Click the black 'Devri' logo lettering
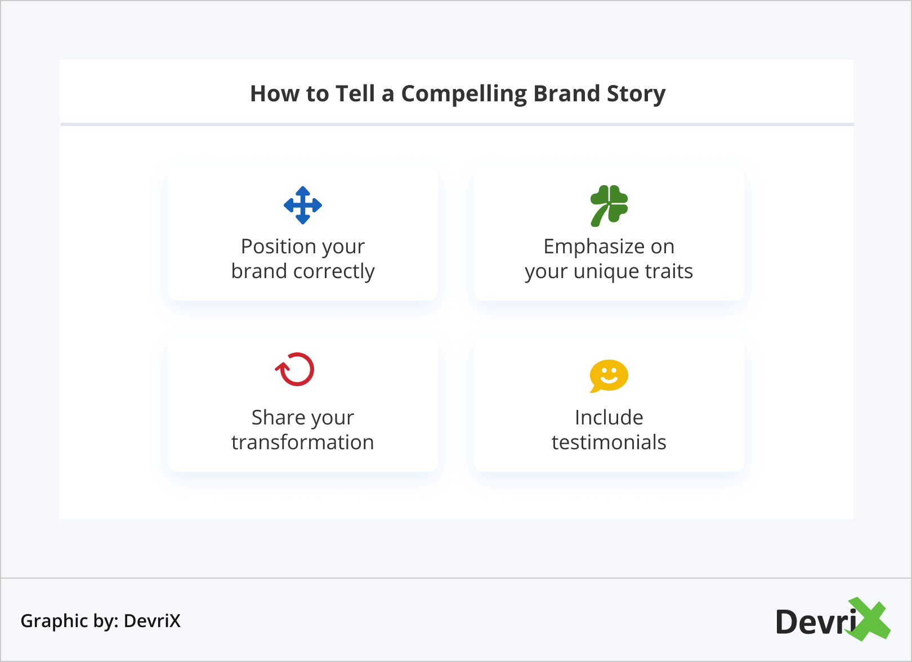The width and height of the screenshot is (912, 662). coord(813,622)
